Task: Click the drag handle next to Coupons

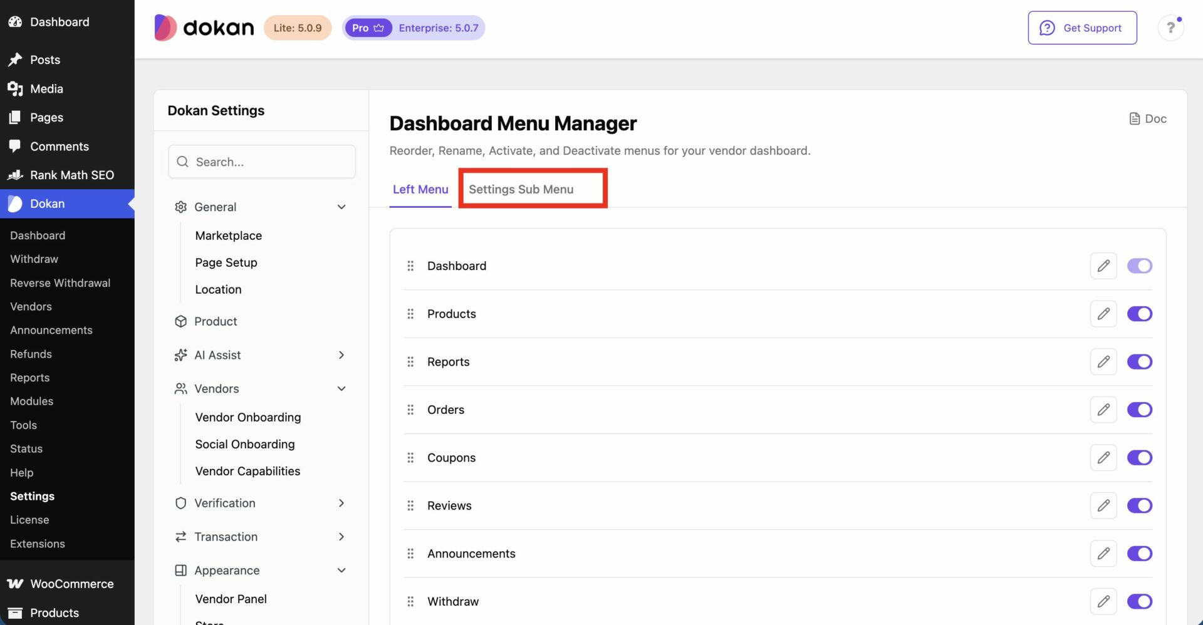Action: point(410,458)
